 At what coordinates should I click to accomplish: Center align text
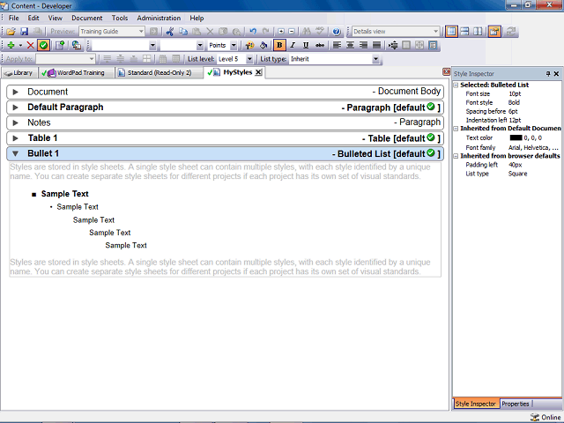350,45
